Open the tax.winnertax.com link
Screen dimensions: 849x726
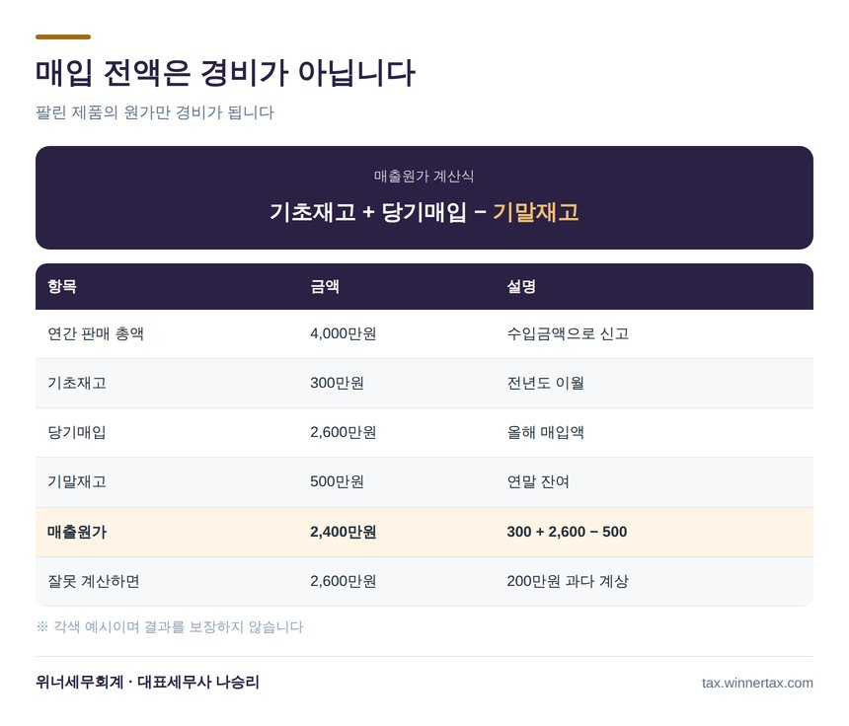point(757,683)
